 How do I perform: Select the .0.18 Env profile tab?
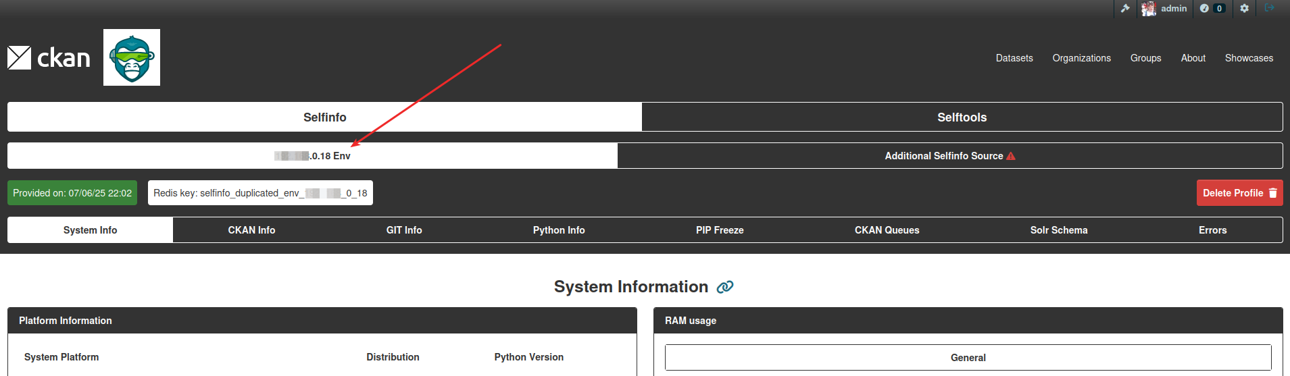312,155
